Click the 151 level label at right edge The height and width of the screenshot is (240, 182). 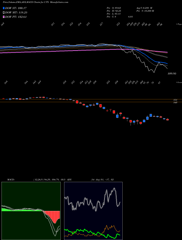tap(175, 100)
